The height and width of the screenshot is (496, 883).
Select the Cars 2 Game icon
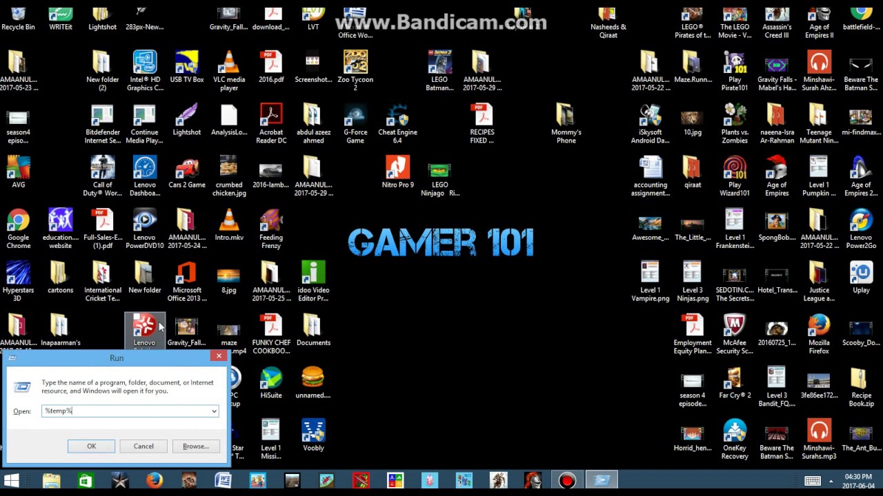click(x=187, y=173)
